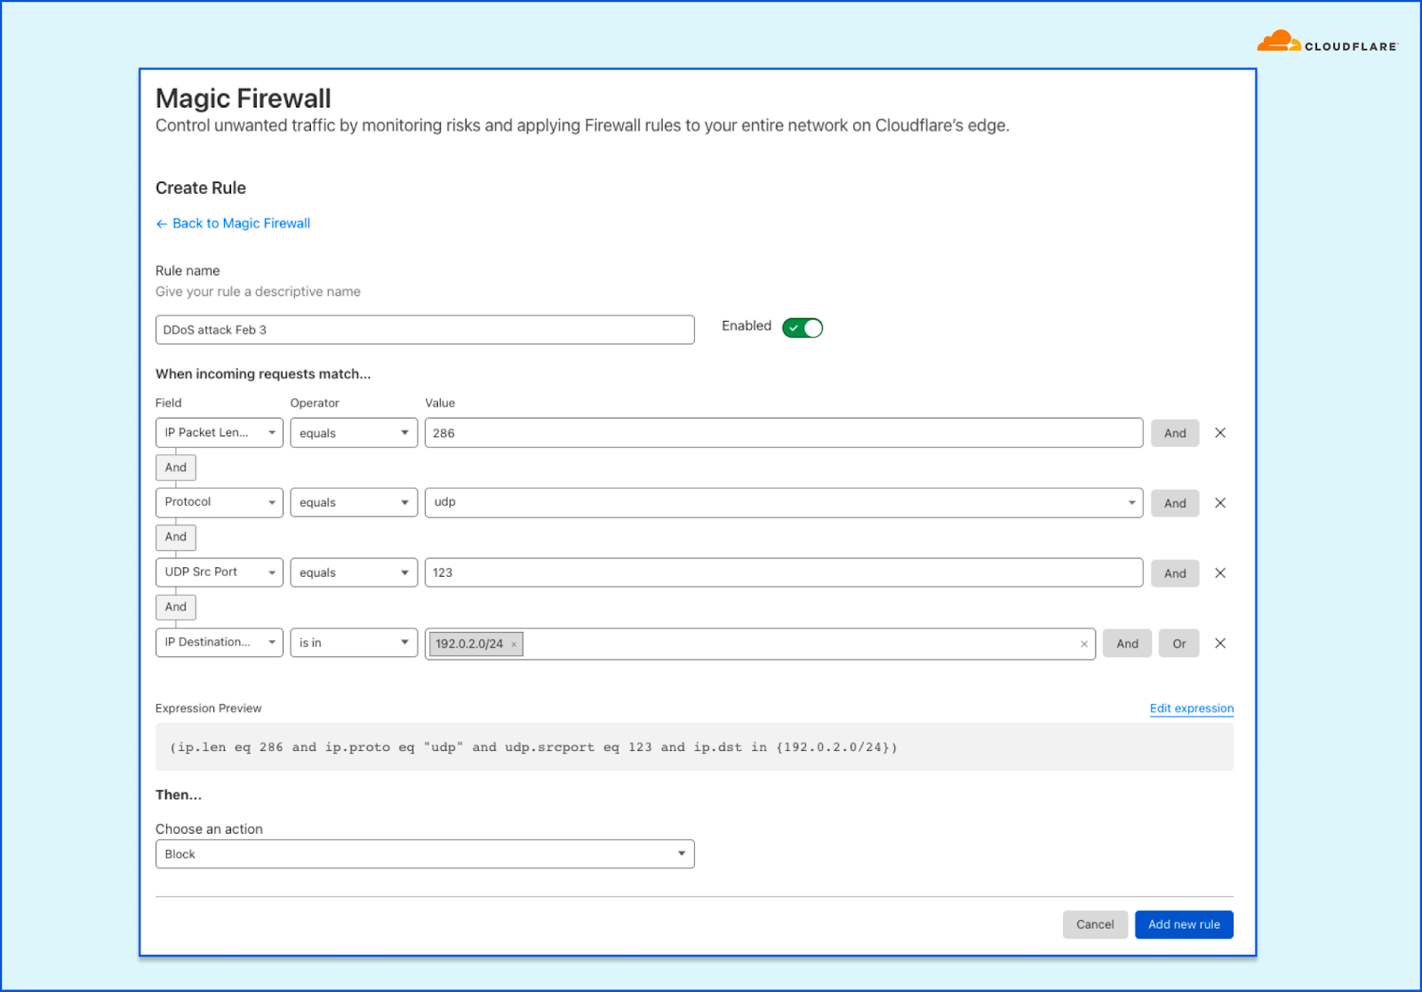Toggle the Enabled switch off

(802, 328)
